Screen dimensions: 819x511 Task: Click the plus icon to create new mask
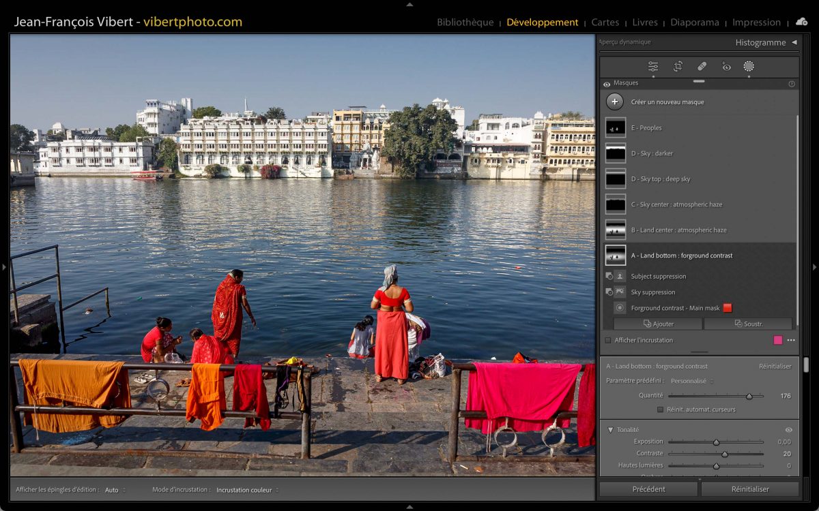coord(615,102)
